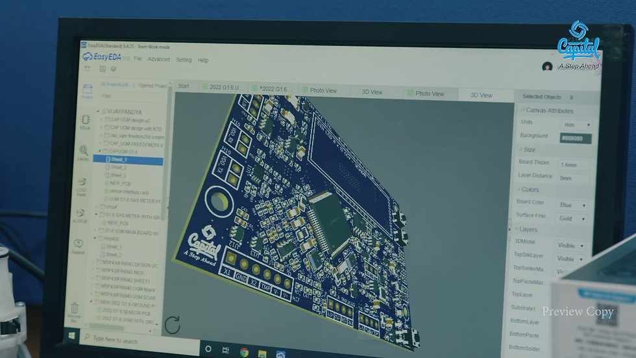Click the rotate/reset view icon in canvas

click(x=173, y=325)
